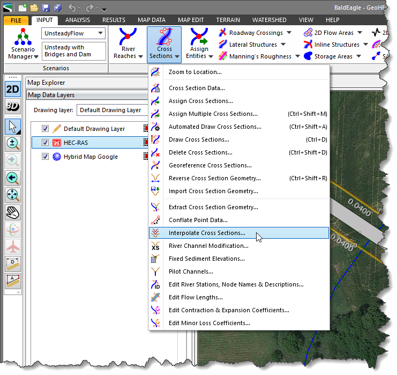This screenshot has width=397, height=375.
Task: Choose Delete Cross Sections menu item
Action: click(239, 152)
